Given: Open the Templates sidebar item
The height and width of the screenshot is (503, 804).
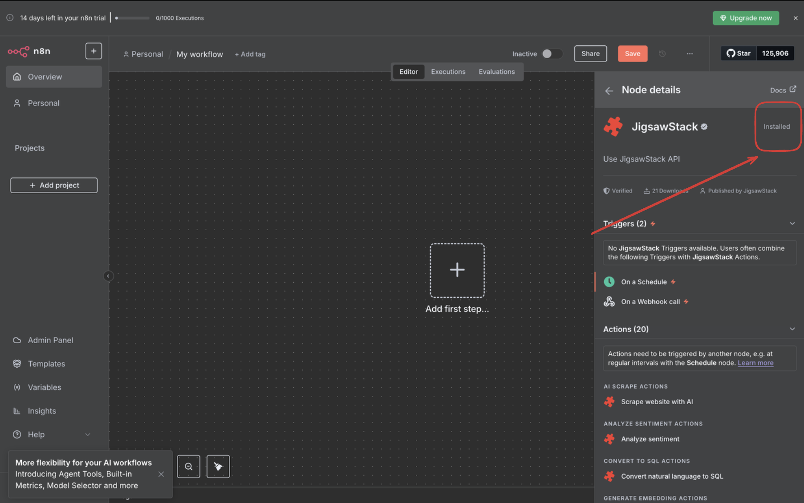Looking at the screenshot, I should pos(54,364).
